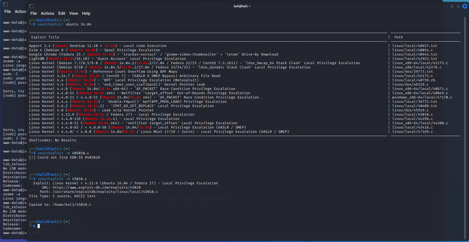Viewport: 469px width, 242px height.
Task: Click path linux/local/40937.txt
Action: tap(415, 46)
